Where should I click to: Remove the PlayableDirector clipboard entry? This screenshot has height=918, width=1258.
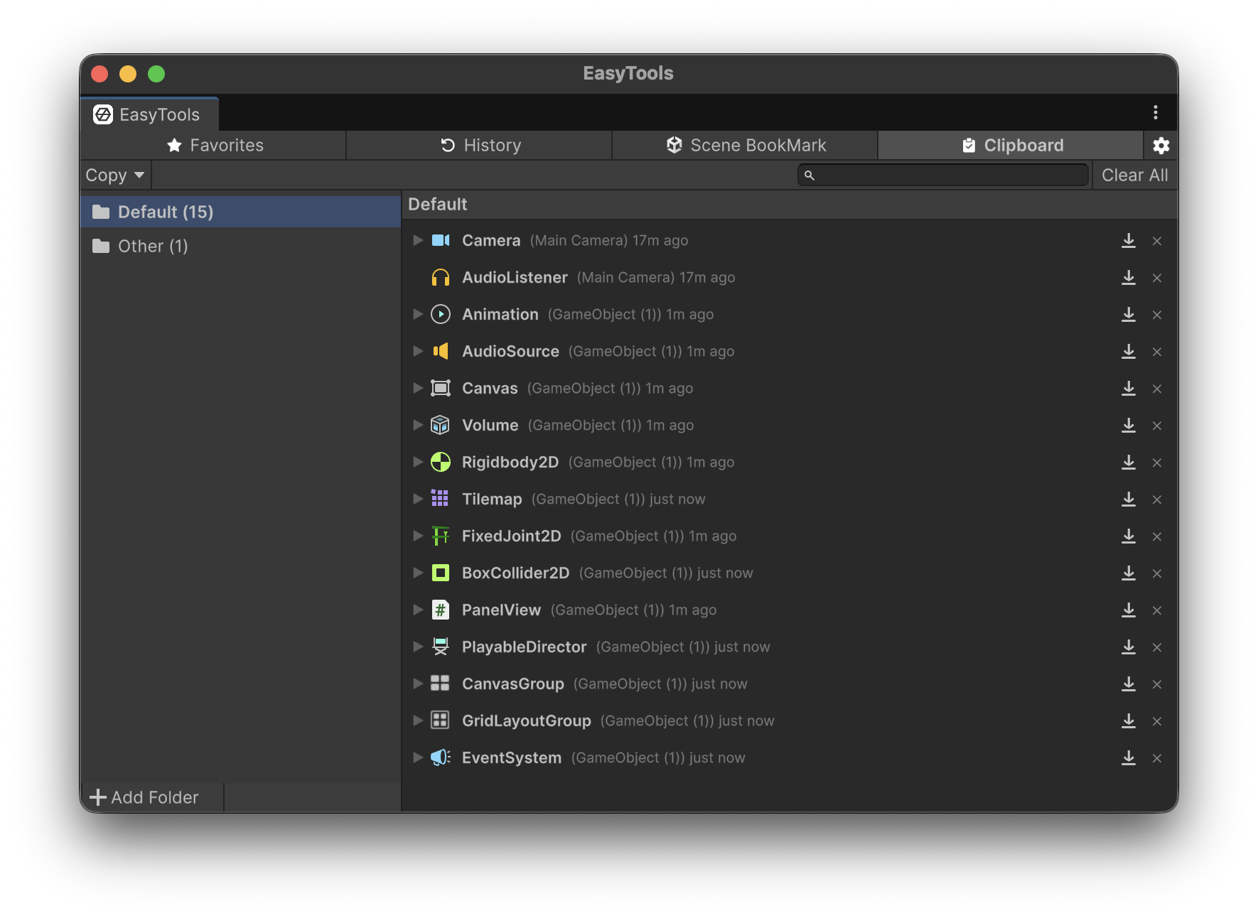click(x=1157, y=647)
